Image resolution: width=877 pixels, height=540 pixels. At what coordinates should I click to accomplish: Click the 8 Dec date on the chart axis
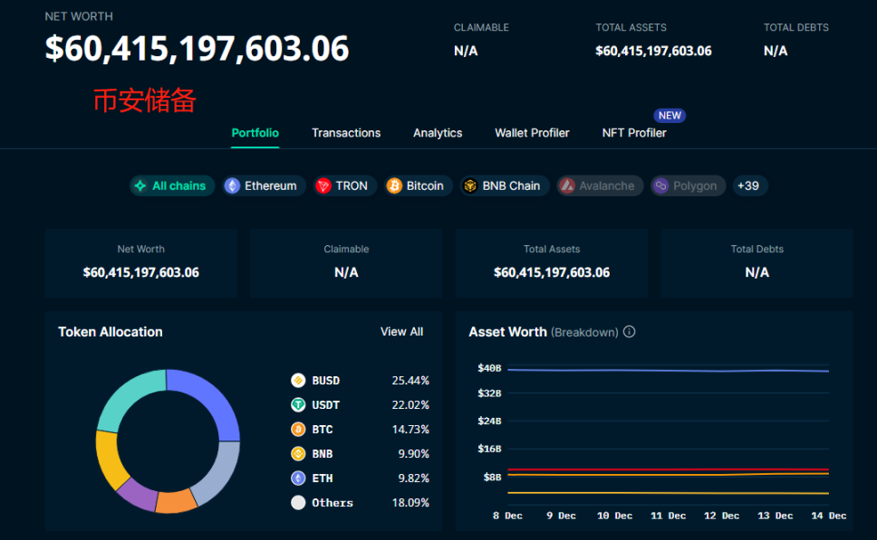(x=507, y=516)
